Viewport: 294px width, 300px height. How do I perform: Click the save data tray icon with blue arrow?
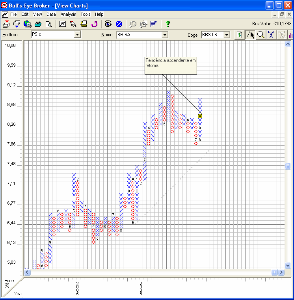[17, 24]
